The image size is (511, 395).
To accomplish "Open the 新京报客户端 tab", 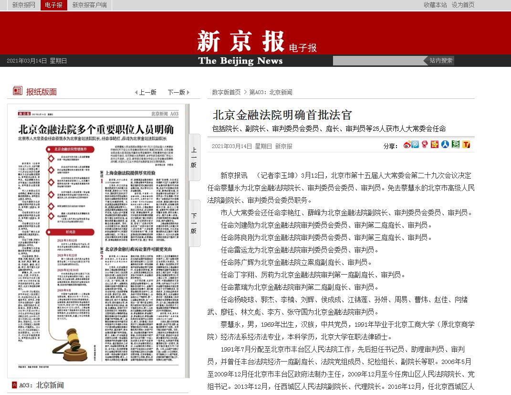I will coord(89,5).
